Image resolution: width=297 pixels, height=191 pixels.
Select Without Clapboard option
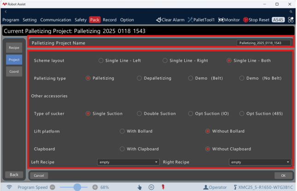(x=208, y=149)
